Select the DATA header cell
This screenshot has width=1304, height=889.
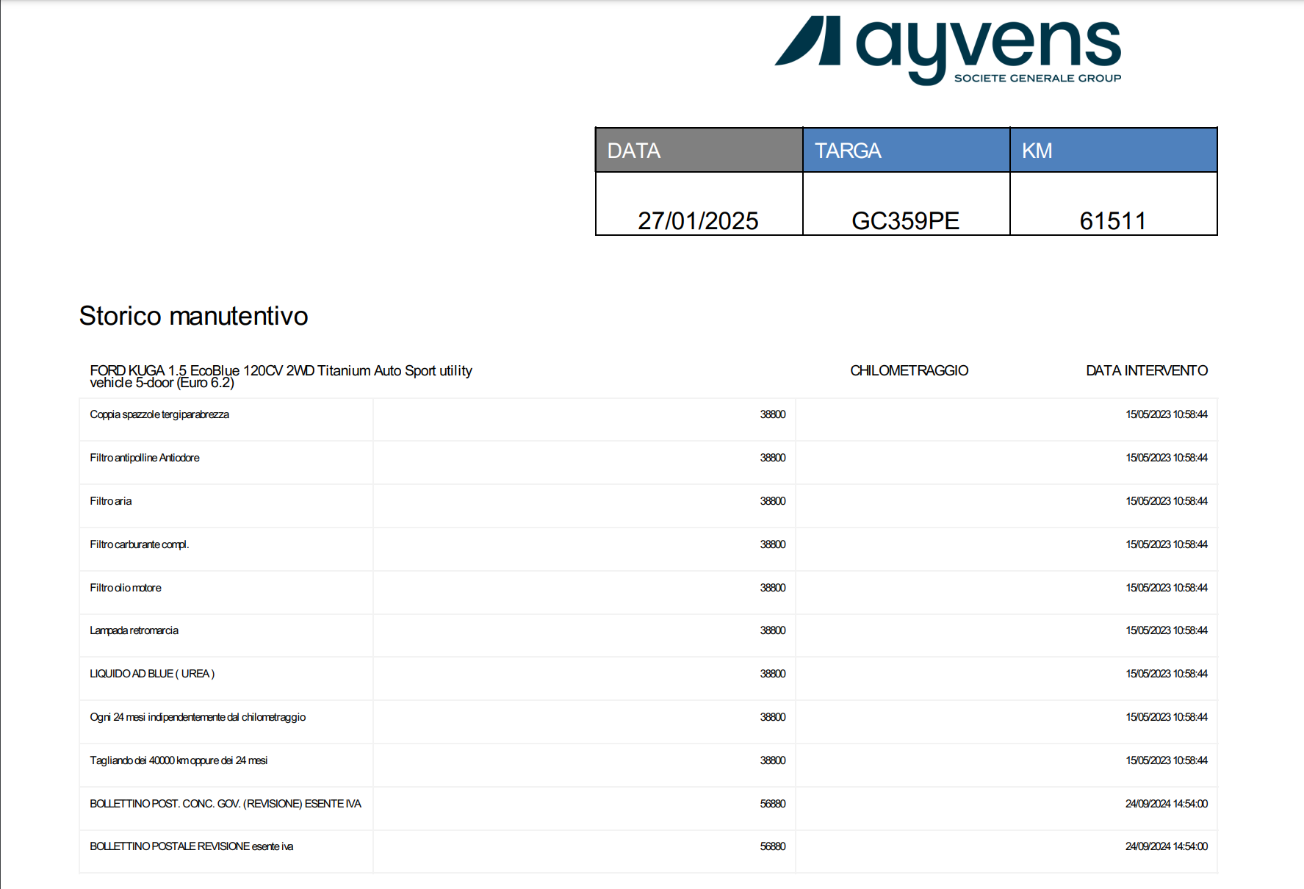699,150
